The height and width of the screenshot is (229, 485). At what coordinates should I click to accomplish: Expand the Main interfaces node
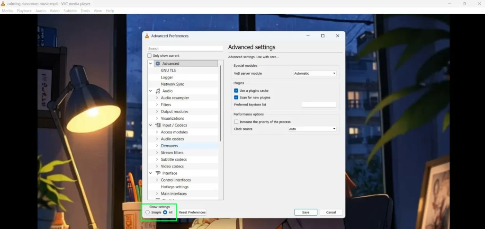pyautogui.click(x=157, y=194)
